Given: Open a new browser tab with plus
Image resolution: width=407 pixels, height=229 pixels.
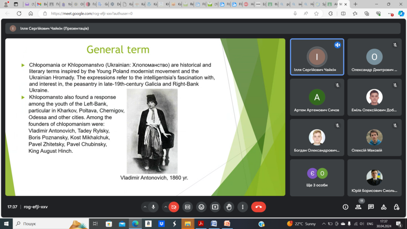Looking at the screenshot, I should tap(355, 4).
